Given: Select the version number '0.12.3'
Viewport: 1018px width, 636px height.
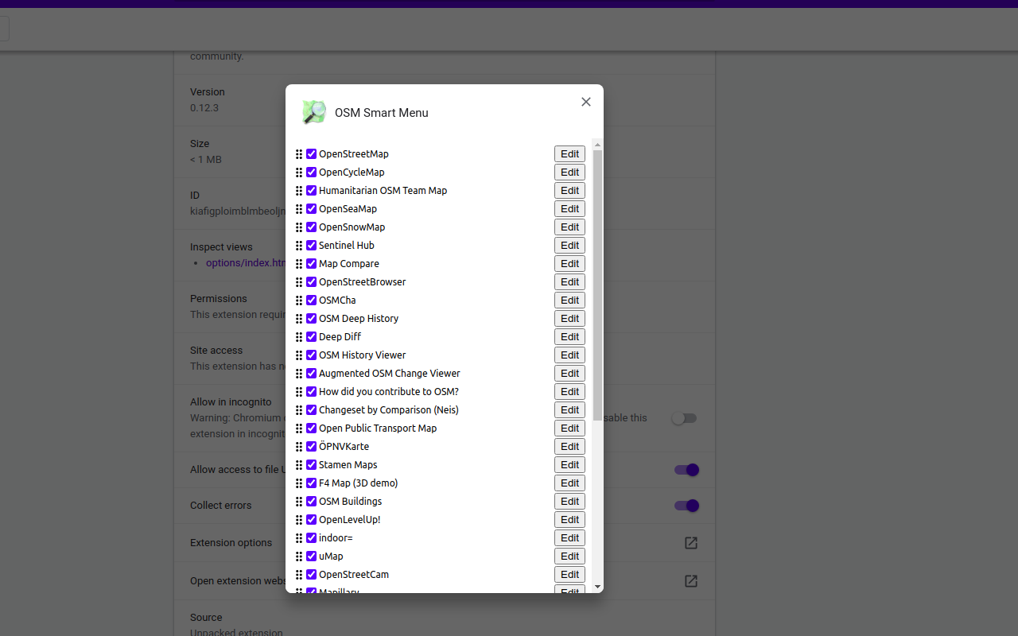Looking at the screenshot, I should (x=204, y=108).
